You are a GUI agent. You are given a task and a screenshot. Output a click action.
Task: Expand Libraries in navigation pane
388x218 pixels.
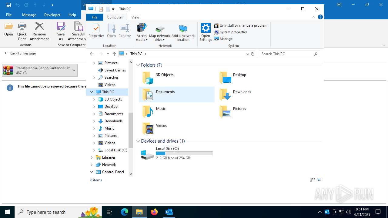tap(92, 157)
